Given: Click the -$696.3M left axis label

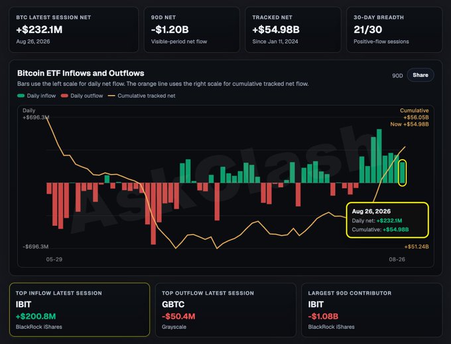Looking at the screenshot, I should click(36, 246).
